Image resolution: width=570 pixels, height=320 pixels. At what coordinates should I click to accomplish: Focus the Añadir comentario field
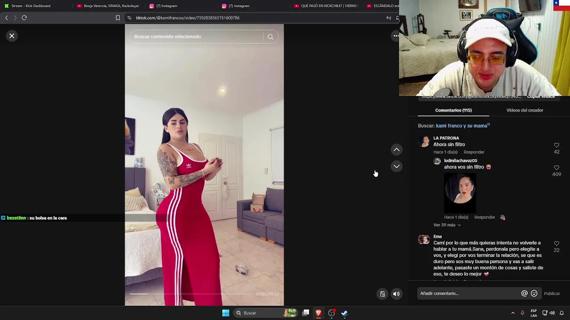[x=468, y=293]
